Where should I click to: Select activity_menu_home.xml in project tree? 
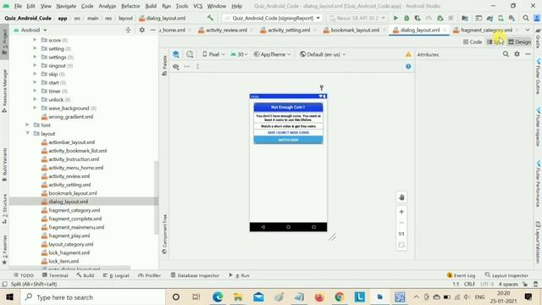pyautogui.click(x=76, y=168)
